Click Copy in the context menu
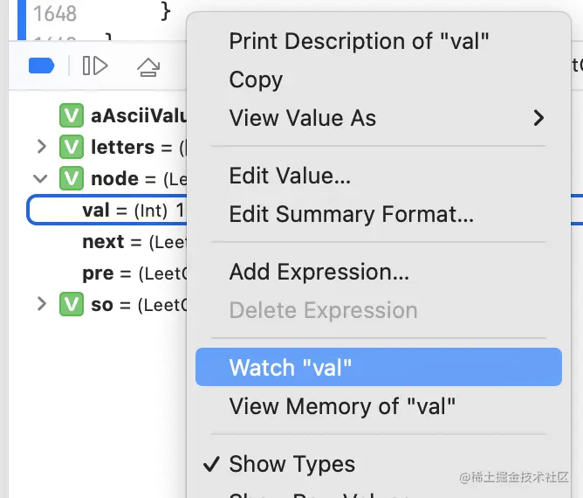Screen dimensions: 583x498 point(256,80)
